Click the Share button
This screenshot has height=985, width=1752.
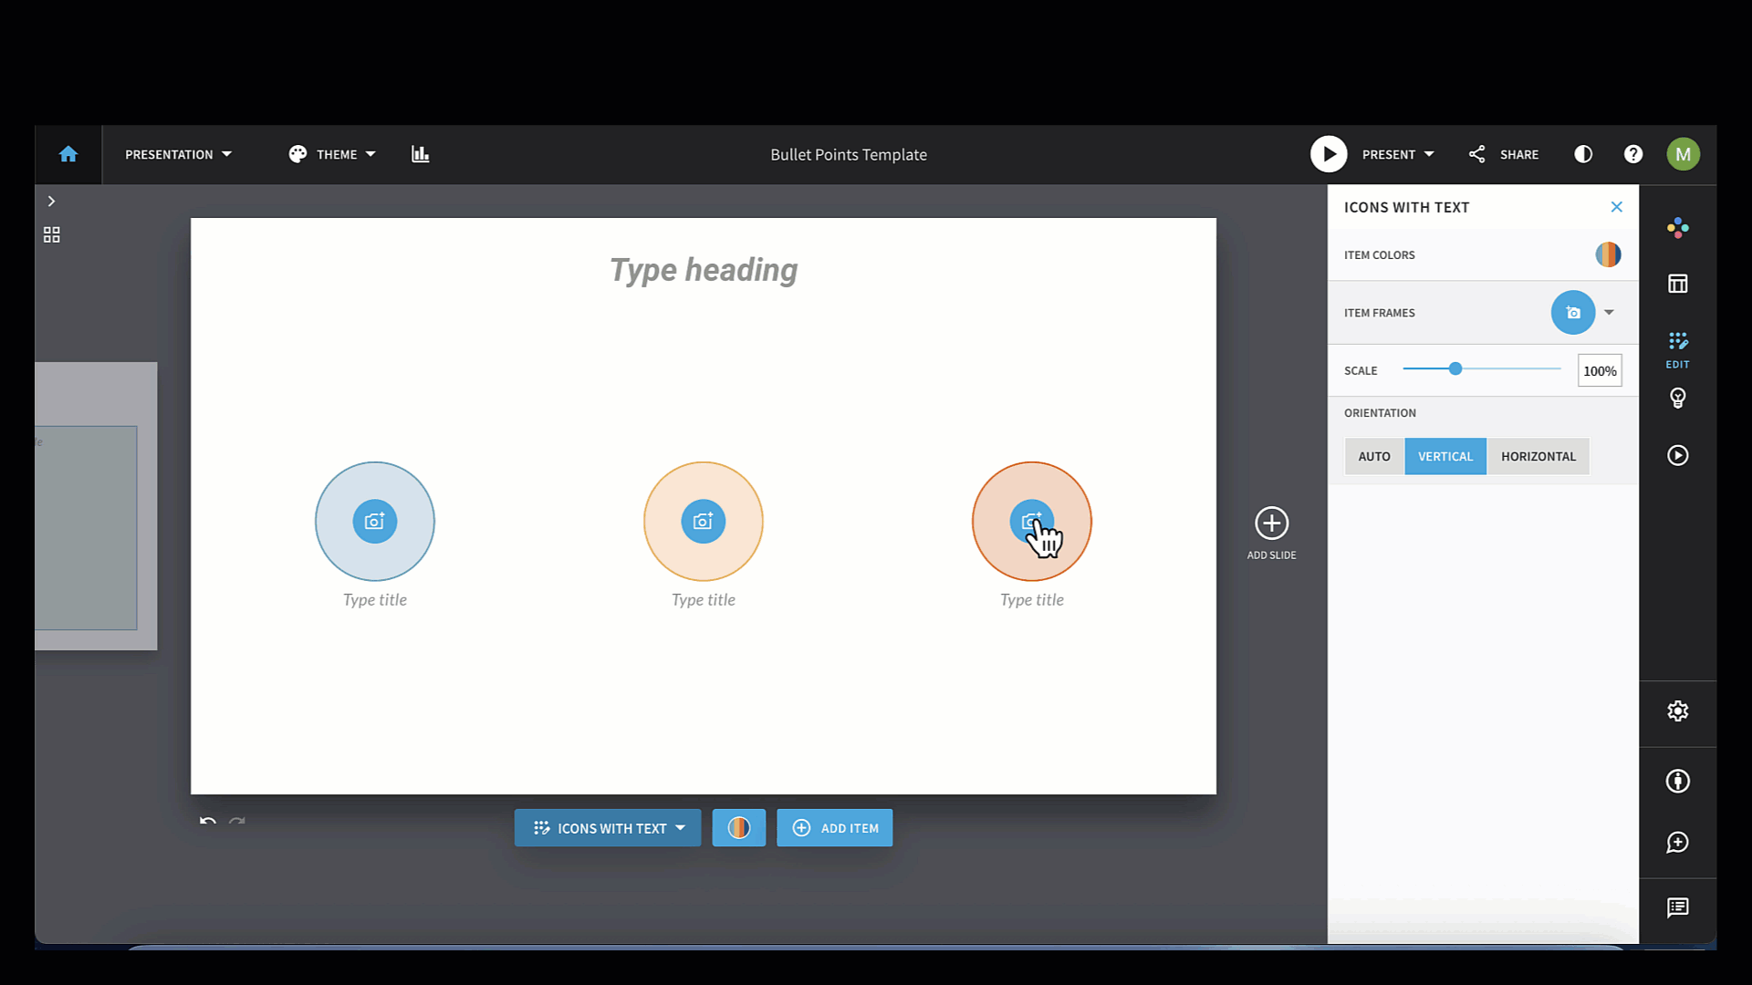(x=1504, y=154)
